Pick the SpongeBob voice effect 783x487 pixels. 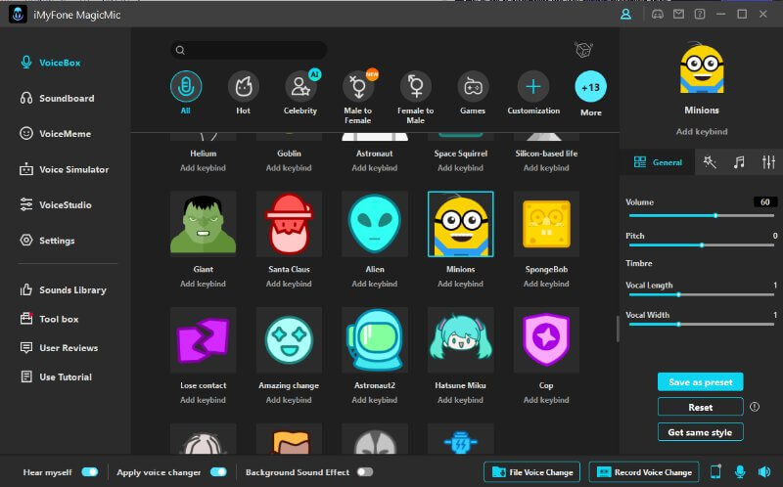pos(546,224)
